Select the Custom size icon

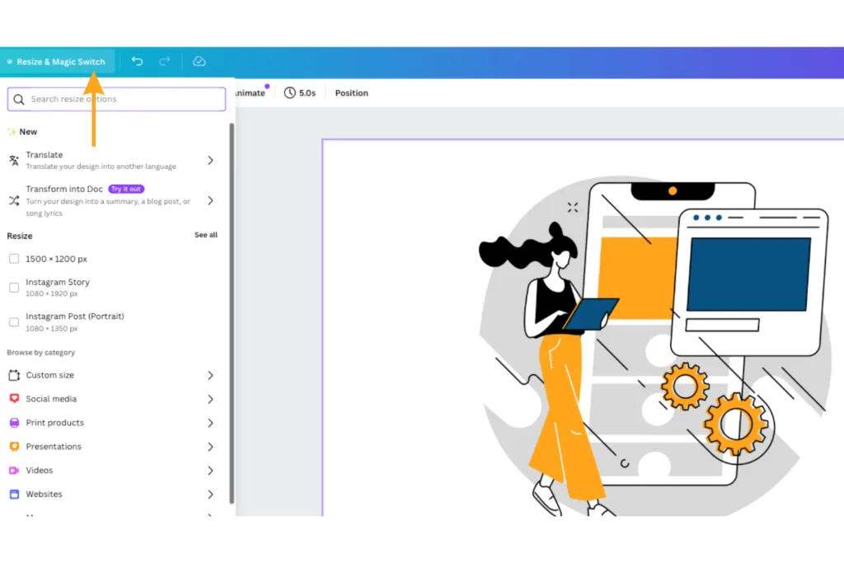click(x=14, y=374)
